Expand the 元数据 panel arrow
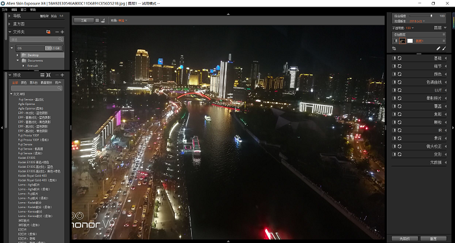The height and width of the screenshot is (243, 455). 445,163
